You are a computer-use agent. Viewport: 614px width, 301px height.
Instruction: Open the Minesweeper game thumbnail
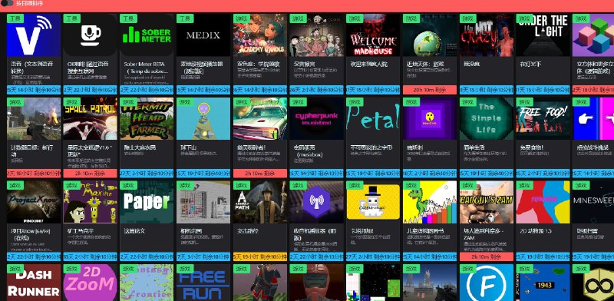pyautogui.click(x=593, y=202)
